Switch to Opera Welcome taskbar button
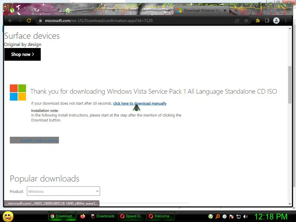This screenshot has width=296, height=222. tap(161, 216)
